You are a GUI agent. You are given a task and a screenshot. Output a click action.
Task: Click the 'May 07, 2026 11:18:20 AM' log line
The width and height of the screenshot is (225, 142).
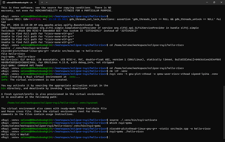point(50,25)
